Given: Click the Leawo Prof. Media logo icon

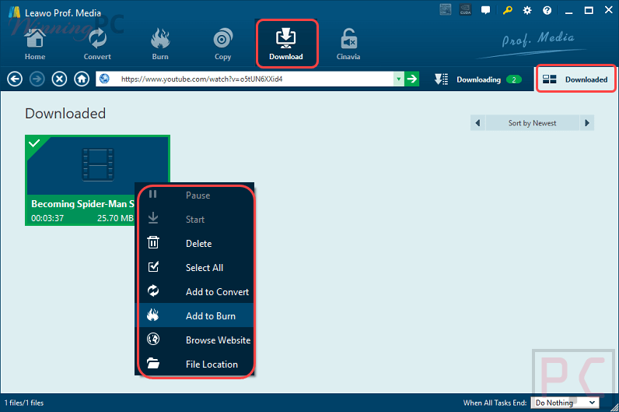Looking at the screenshot, I should pyautogui.click(x=15, y=12).
